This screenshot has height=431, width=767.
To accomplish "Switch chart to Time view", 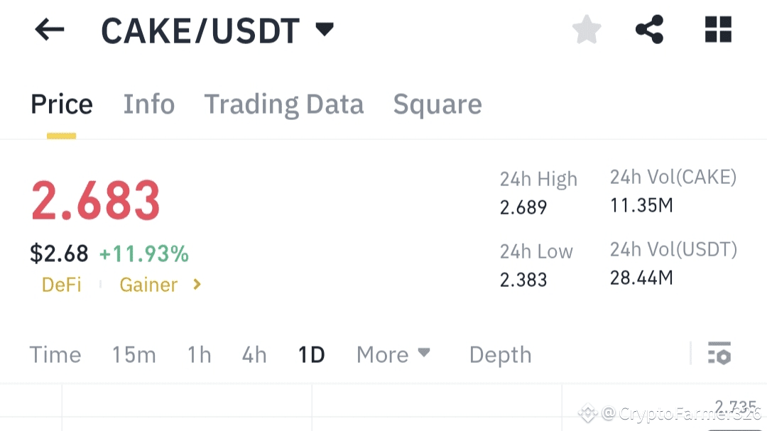I will 55,354.
